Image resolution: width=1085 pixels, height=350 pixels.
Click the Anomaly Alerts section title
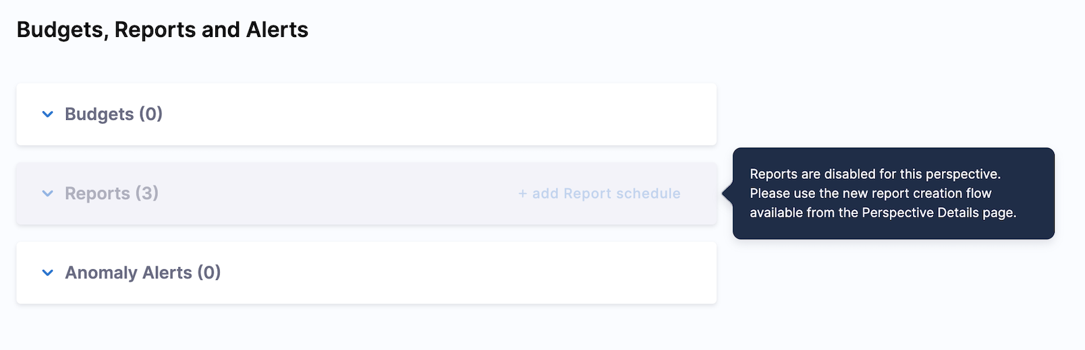tap(128, 273)
